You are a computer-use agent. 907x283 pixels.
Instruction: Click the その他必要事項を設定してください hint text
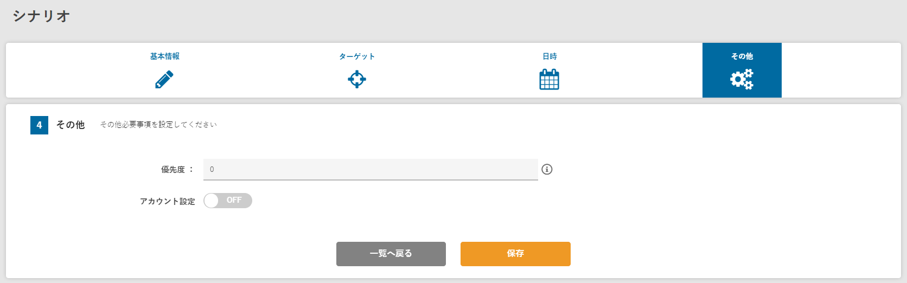[158, 125]
